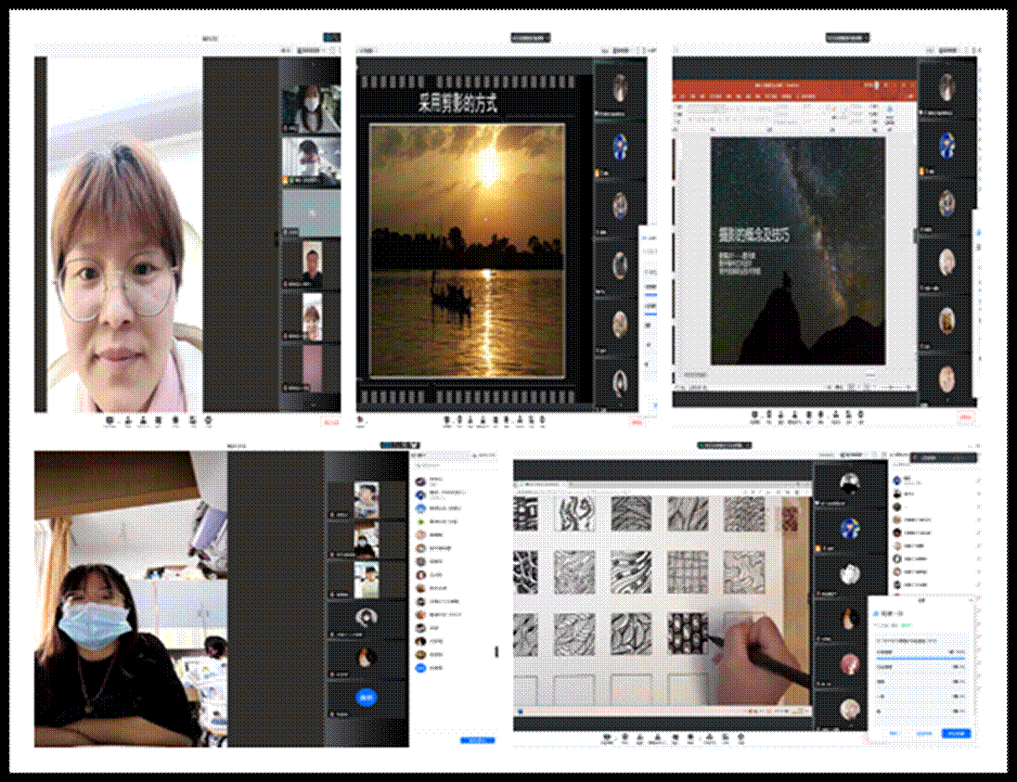Click share screen icon in woman-with-glasses window toolbar

click(x=143, y=421)
